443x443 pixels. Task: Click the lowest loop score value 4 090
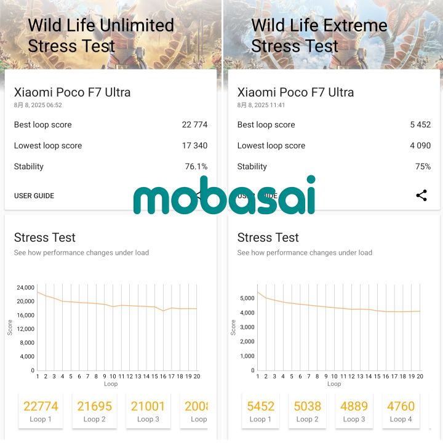tap(420, 146)
